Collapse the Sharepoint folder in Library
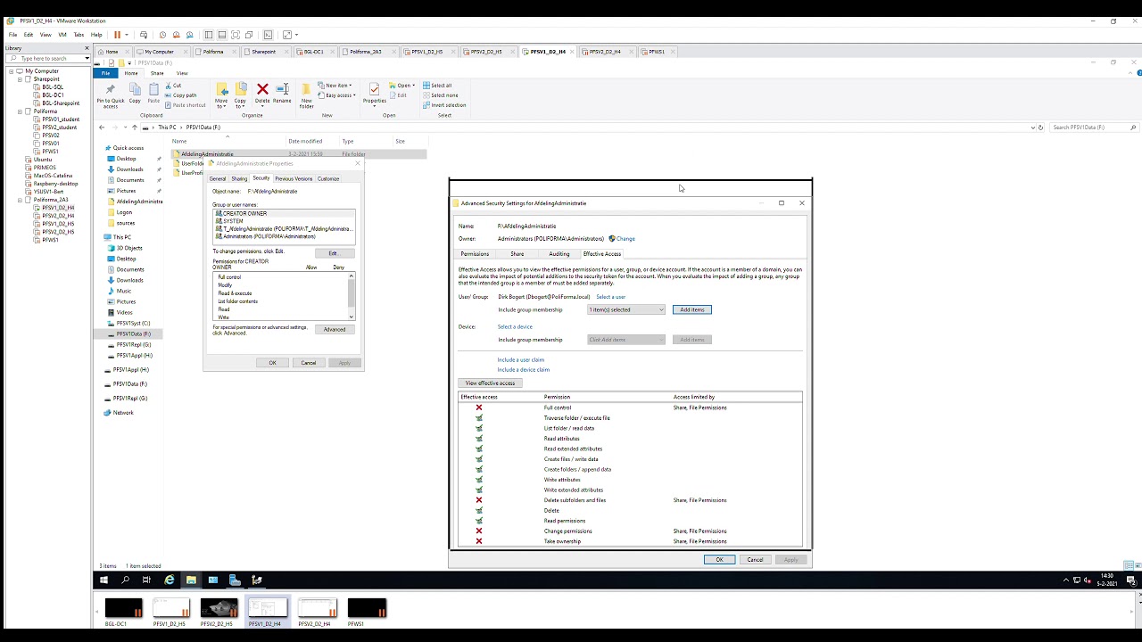This screenshot has width=1142, height=642. click(20, 79)
